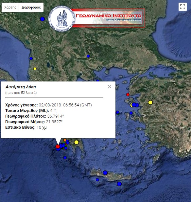Select the large blue marker beside the logo
This screenshot has width=191, height=202.
point(42,19)
